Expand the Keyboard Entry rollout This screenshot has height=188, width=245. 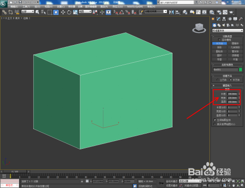click(227, 85)
